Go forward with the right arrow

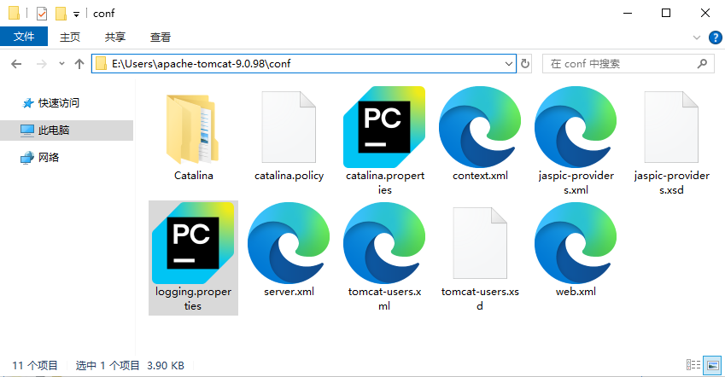click(x=42, y=64)
